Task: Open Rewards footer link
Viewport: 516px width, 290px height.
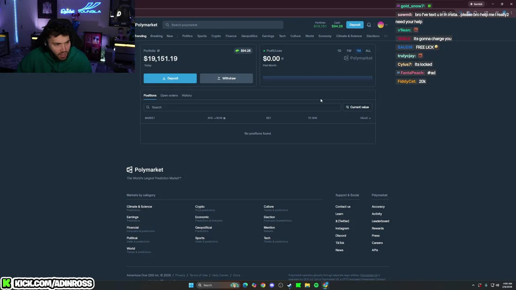Action: pyautogui.click(x=378, y=228)
